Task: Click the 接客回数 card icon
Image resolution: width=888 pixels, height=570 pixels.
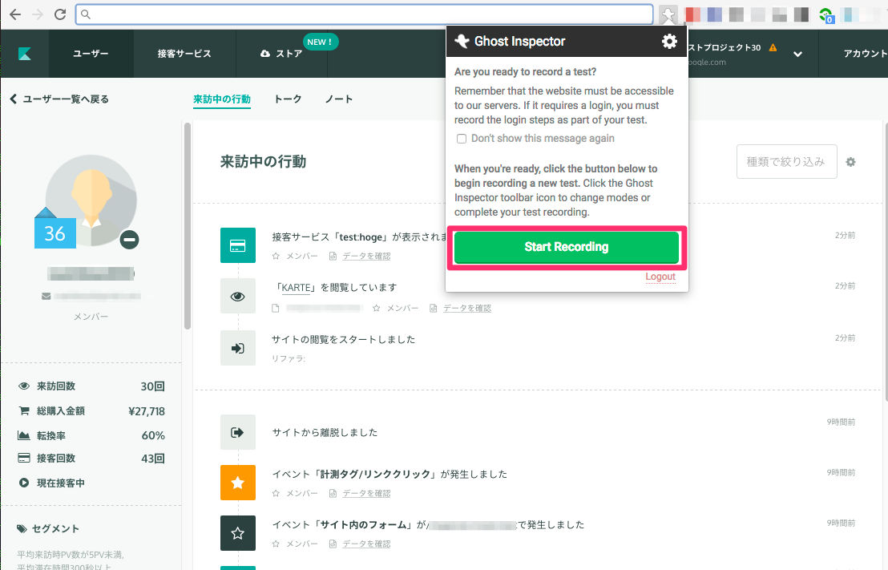Action: click(x=24, y=459)
